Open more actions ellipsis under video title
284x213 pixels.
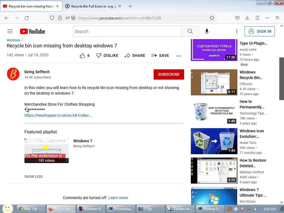179,56
